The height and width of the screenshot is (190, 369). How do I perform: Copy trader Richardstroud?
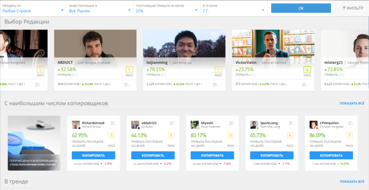pos(93,155)
